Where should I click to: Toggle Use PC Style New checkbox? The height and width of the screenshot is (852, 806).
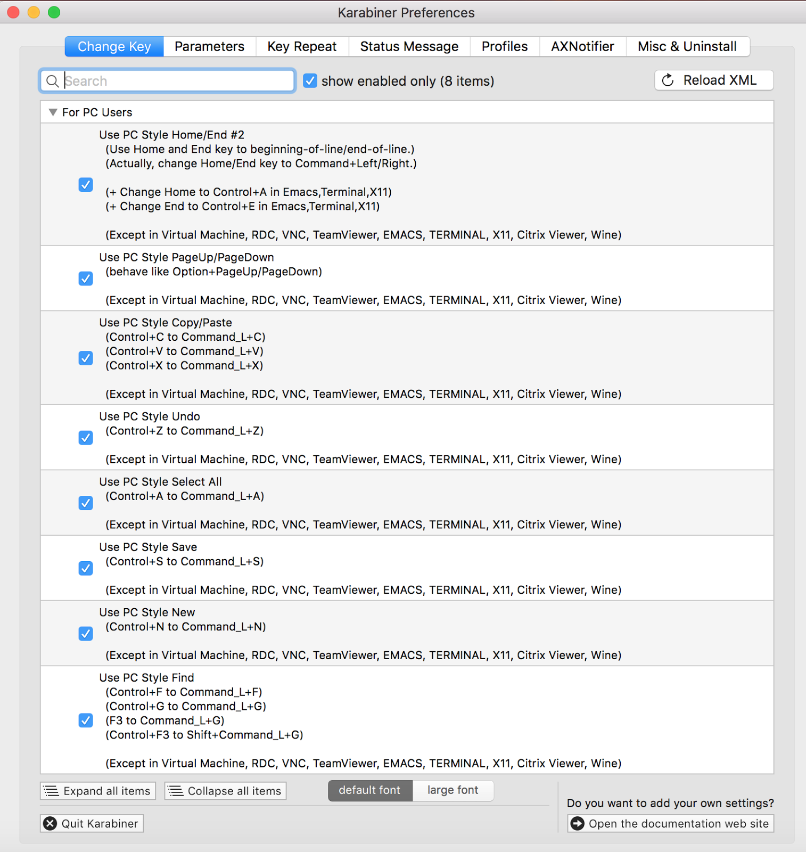click(x=86, y=634)
